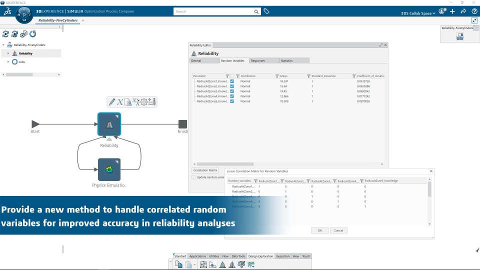Uncheck RadiusAtZone2_Knowledge checkbox

pyautogui.click(x=232, y=86)
